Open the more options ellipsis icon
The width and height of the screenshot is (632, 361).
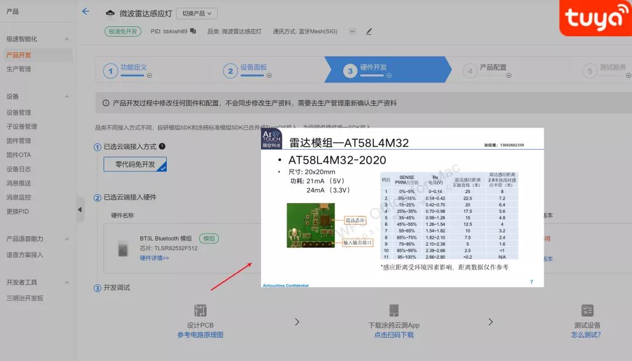point(352,31)
